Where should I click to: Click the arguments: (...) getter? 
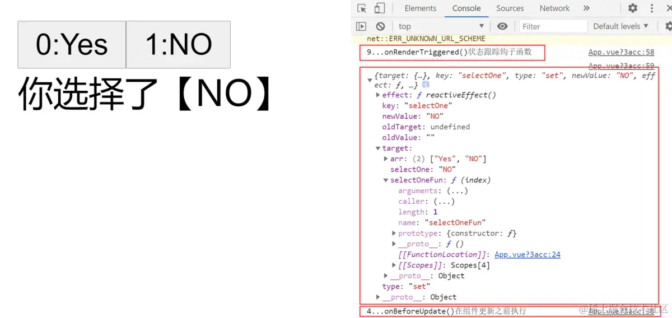[433, 191]
